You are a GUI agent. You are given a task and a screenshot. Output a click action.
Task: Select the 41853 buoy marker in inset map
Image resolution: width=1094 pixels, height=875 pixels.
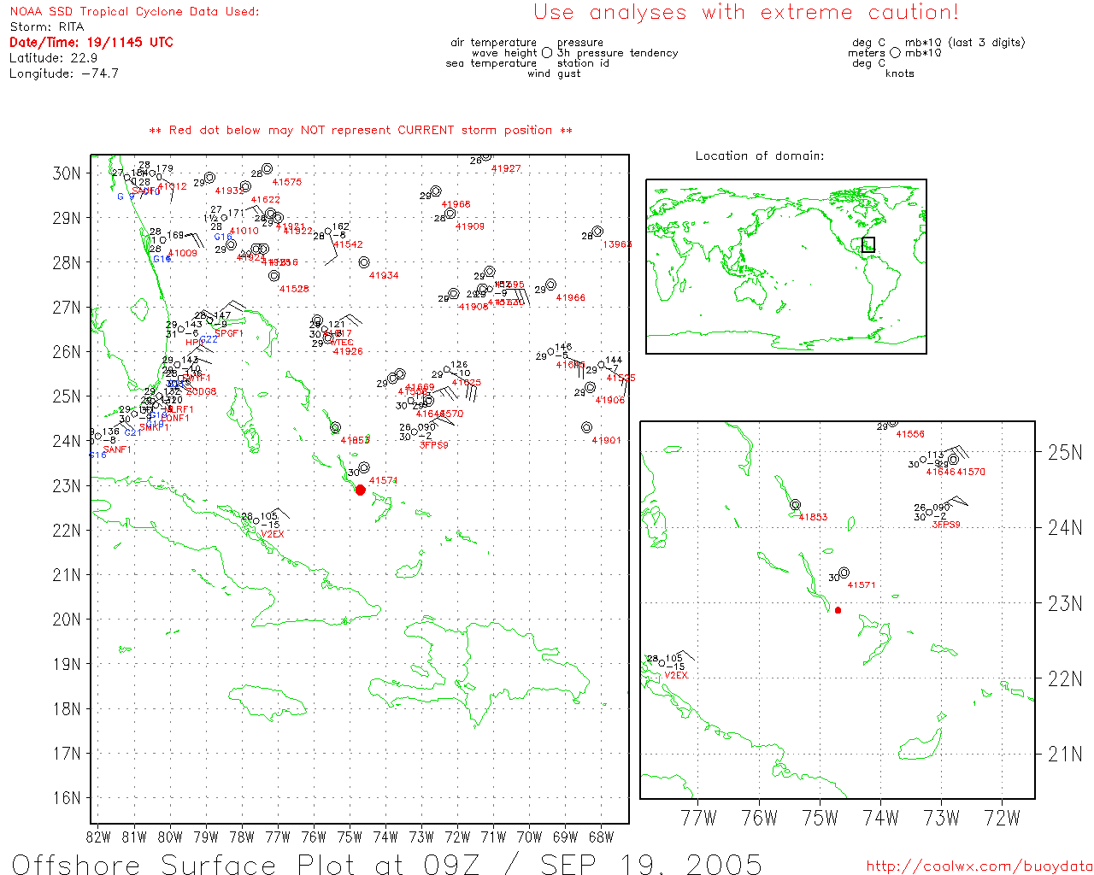point(796,505)
